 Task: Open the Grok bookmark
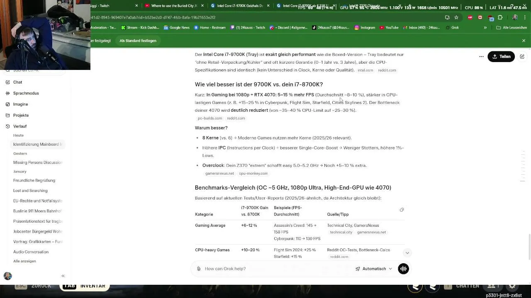[x=452, y=28]
